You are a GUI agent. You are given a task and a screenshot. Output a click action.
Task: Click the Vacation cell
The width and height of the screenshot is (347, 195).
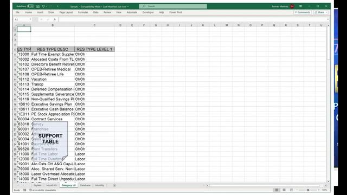click(53, 80)
